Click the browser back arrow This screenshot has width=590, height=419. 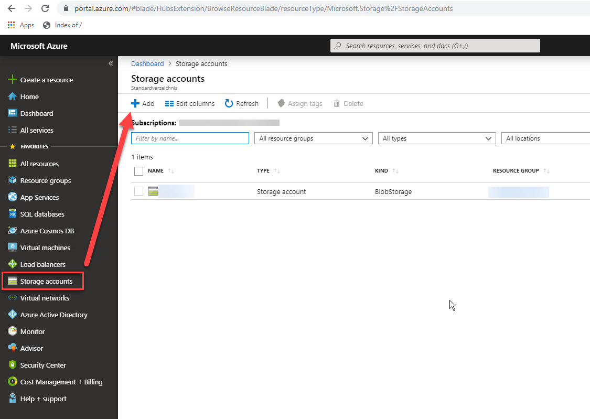coord(12,8)
